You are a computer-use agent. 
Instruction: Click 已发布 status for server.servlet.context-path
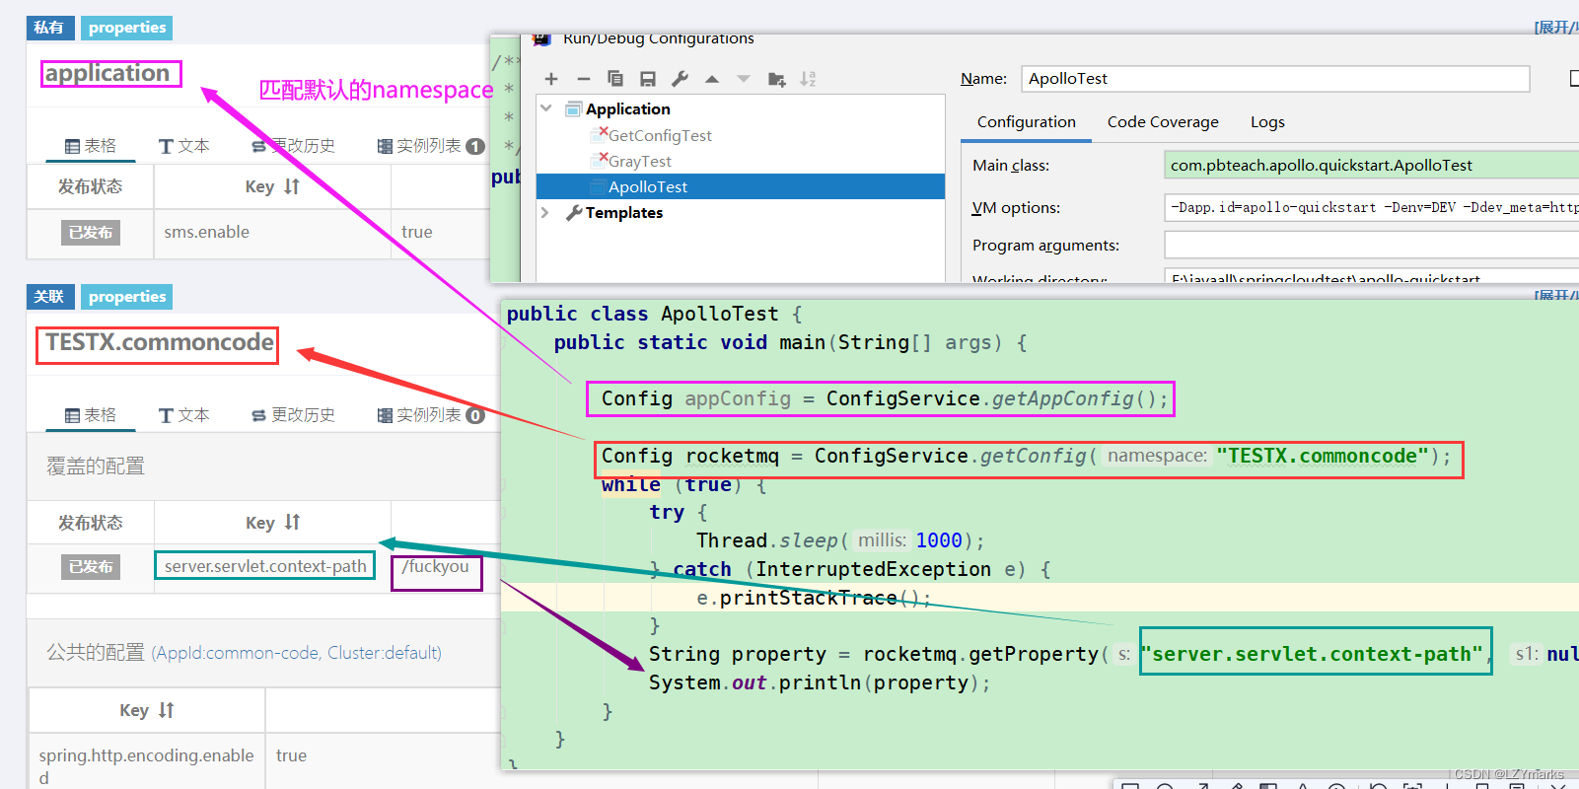click(x=91, y=567)
